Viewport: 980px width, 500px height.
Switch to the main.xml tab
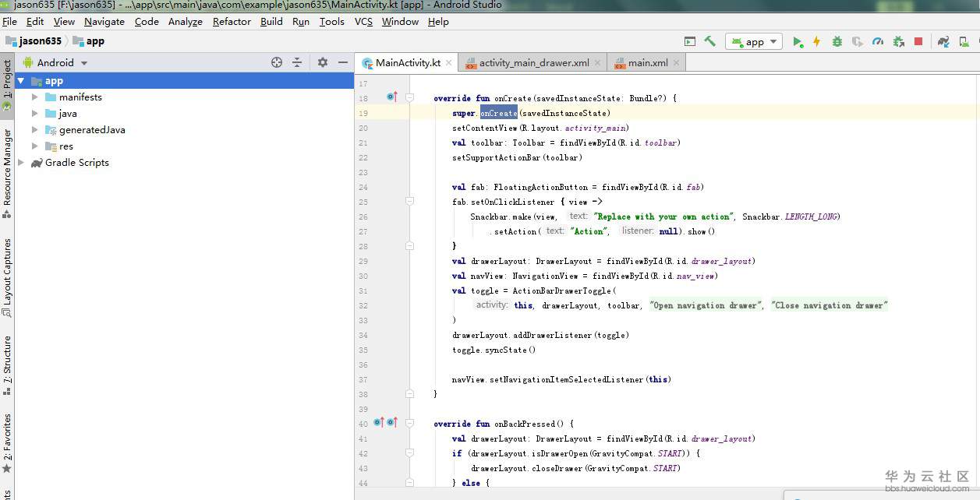(648, 63)
